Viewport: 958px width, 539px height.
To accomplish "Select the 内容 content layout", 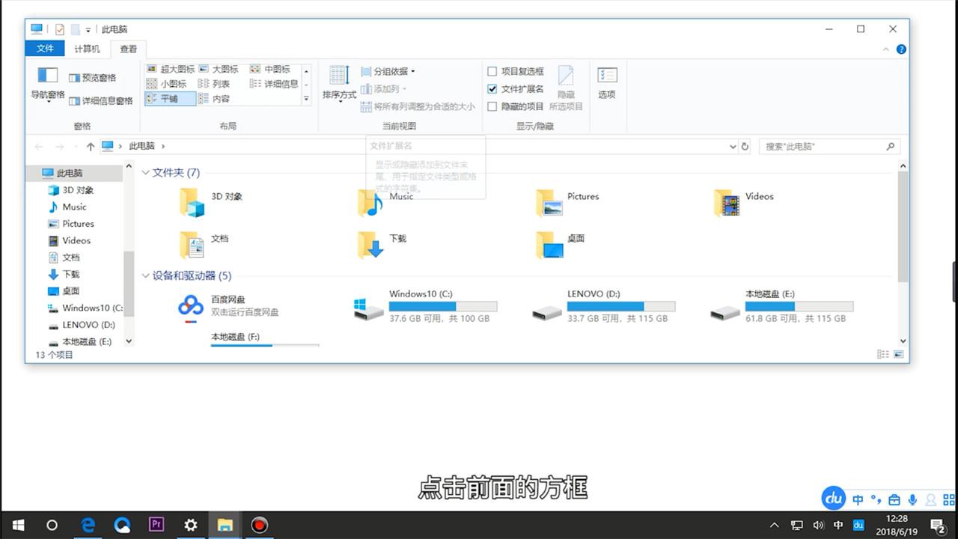I will click(214, 99).
